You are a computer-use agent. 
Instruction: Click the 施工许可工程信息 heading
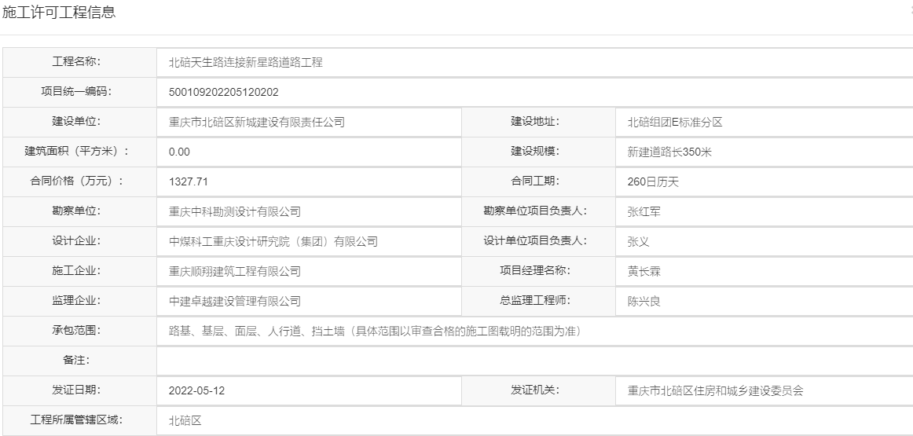(x=59, y=13)
